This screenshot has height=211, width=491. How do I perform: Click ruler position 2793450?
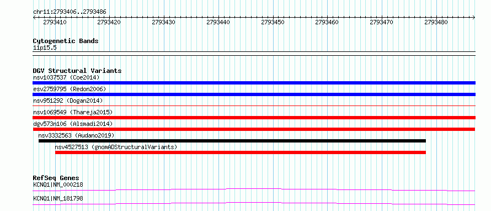pyautogui.click(x=273, y=22)
